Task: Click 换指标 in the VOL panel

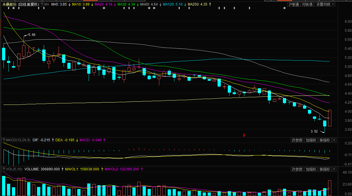Action: [325, 169]
